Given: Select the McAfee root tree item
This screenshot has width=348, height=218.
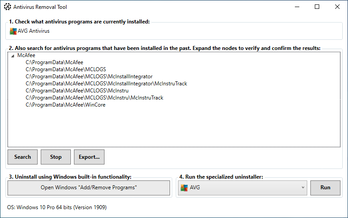Looking at the screenshot, I should point(26,55).
